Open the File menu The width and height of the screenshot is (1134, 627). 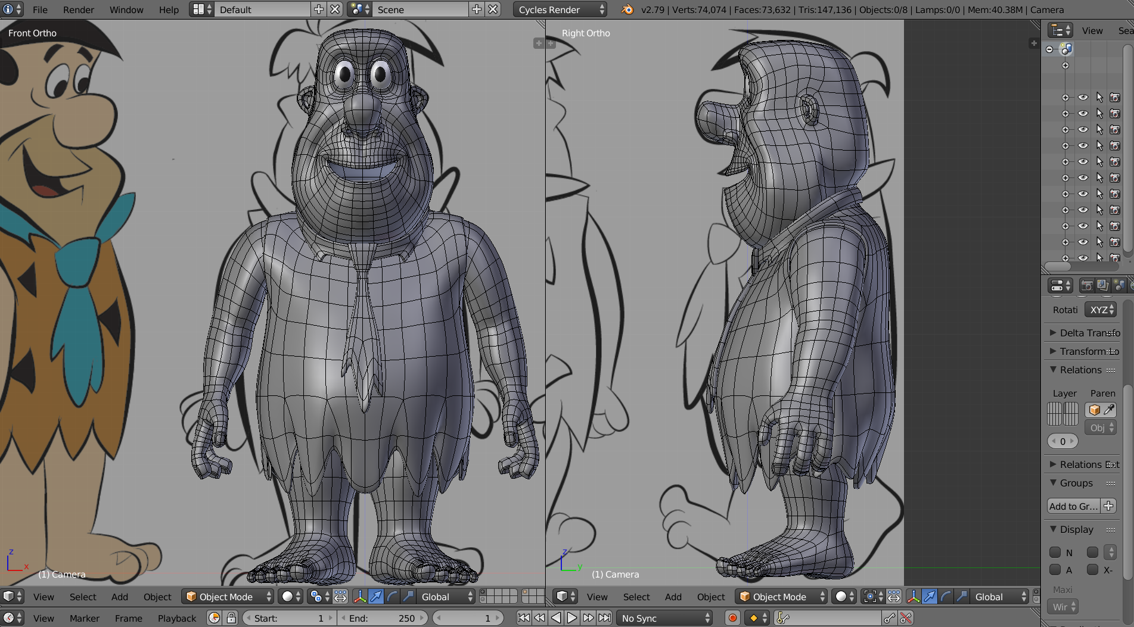pyautogui.click(x=40, y=10)
